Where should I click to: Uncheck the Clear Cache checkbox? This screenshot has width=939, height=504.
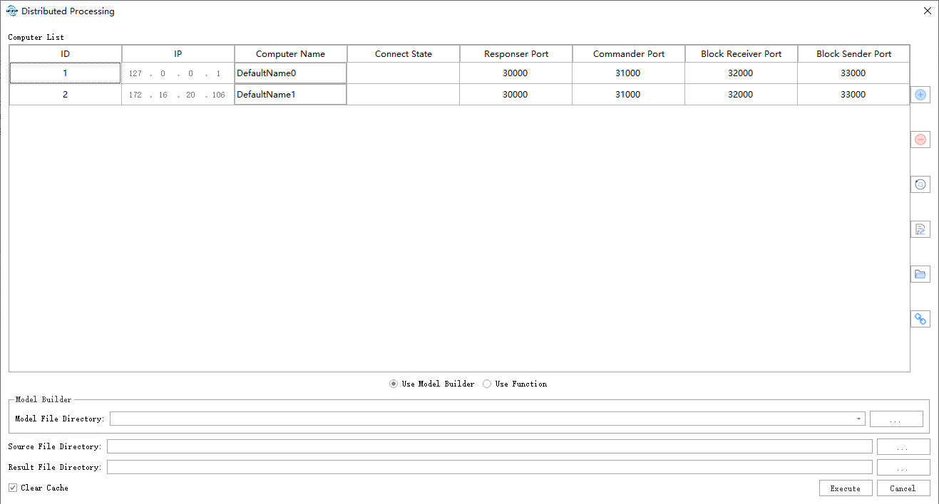(x=12, y=487)
